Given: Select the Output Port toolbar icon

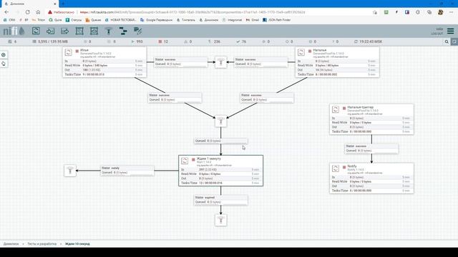Looking at the screenshot, I should click(65, 31).
